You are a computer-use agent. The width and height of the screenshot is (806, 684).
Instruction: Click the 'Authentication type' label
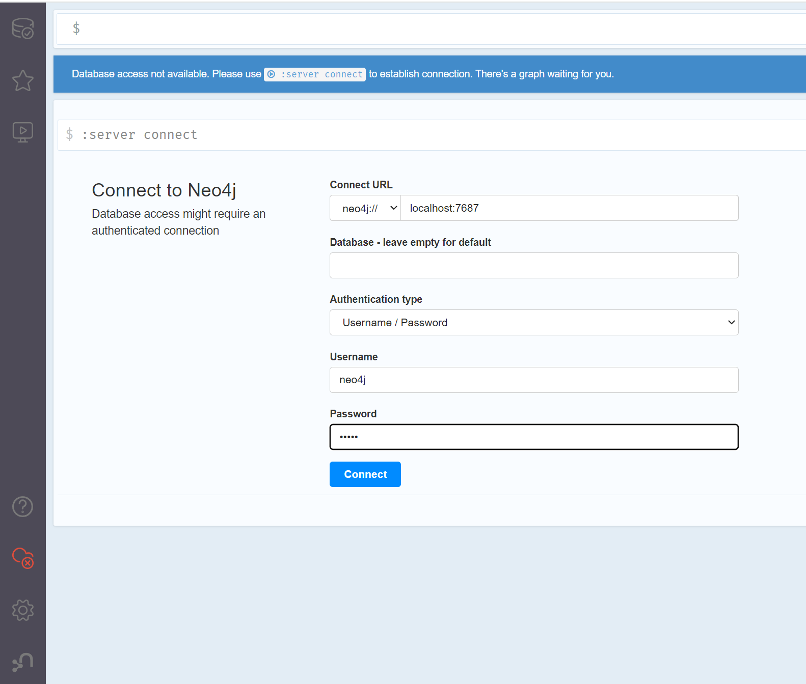(376, 299)
